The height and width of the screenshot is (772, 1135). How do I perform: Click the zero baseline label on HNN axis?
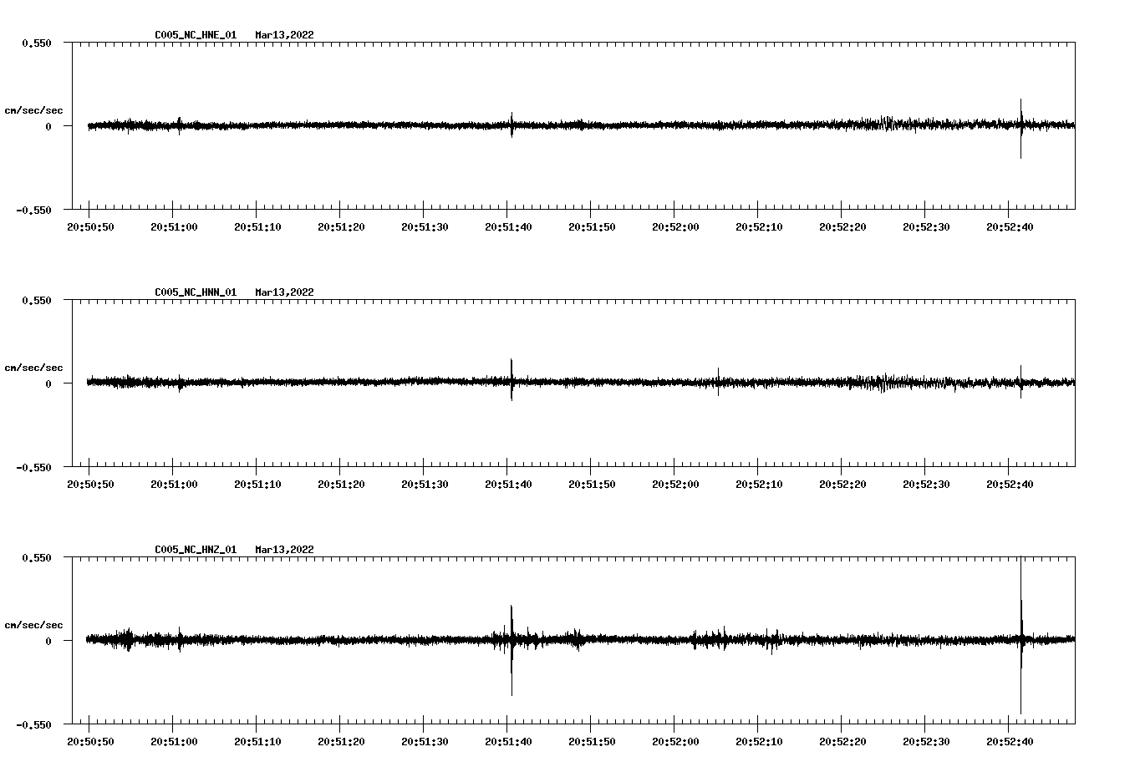(48, 383)
